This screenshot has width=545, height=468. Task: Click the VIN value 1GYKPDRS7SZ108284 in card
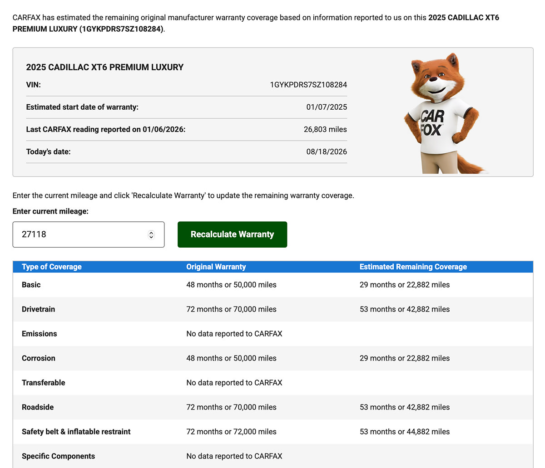point(308,85)
